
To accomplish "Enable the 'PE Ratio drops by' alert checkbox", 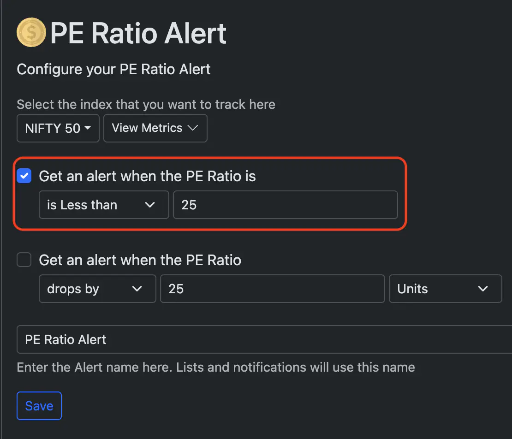I will coord(24,260).
